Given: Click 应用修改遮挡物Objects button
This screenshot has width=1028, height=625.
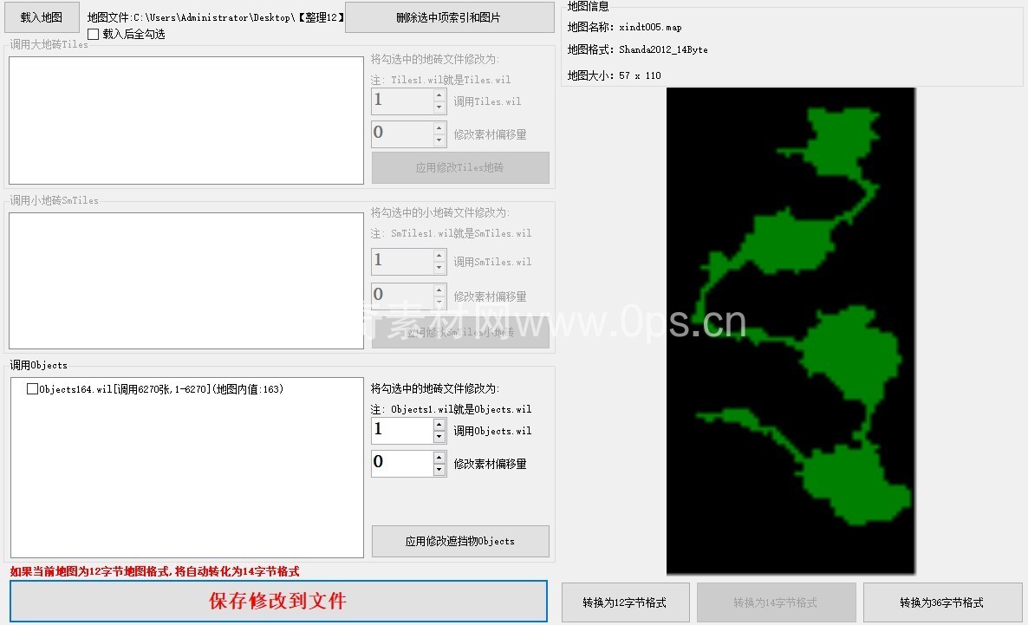Looking at the screenshot, I should coord(460,541).
